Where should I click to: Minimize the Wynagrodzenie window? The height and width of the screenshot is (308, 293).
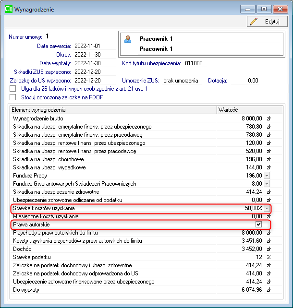tap(247, 9)
